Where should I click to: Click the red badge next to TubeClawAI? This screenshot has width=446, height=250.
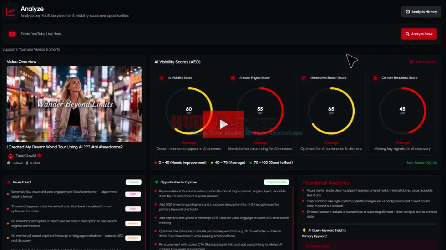pos(39,155)
